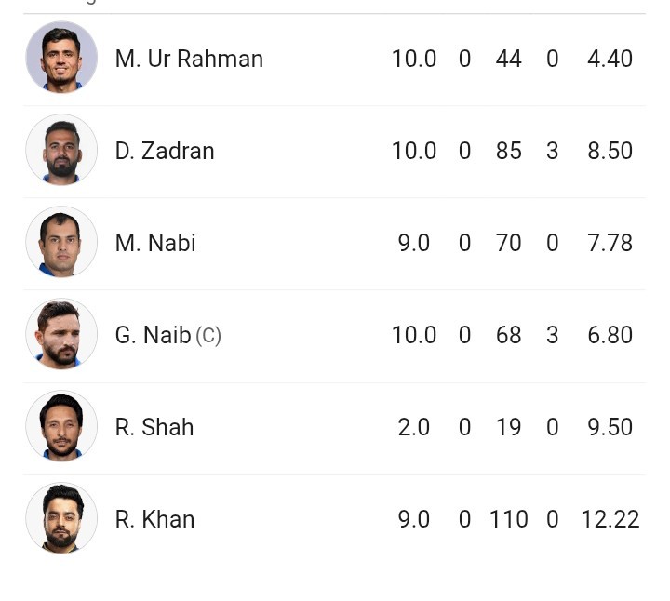This screenshot has width=670, height=601.
Task: Select G. Naib (C) name link
Action: point(168,335)
